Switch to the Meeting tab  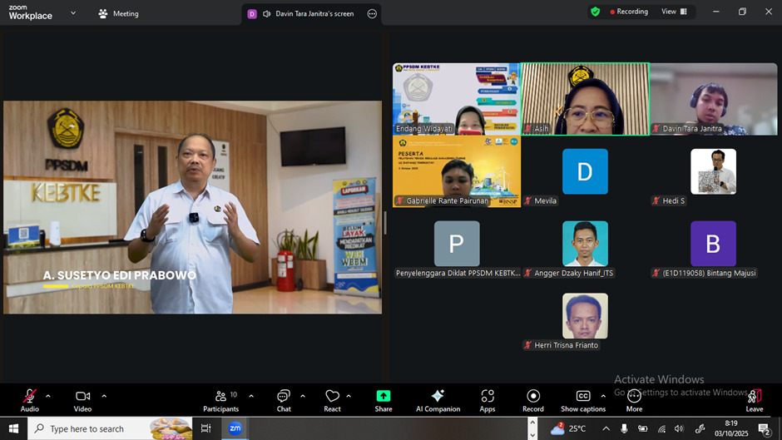118,13
